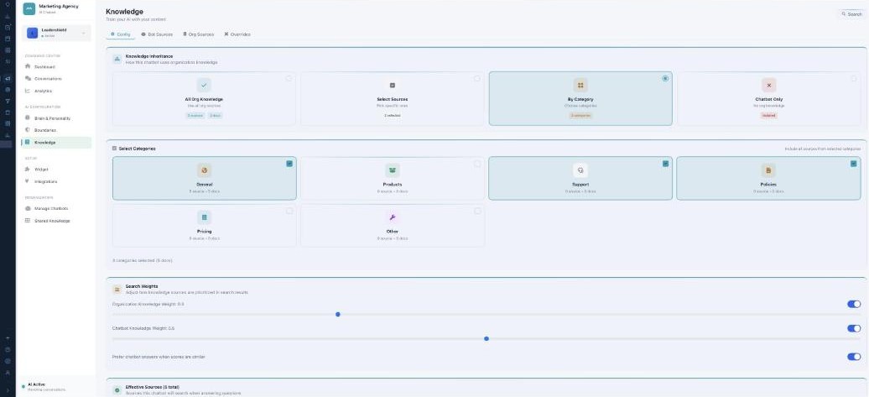Click the Brain & Personality icon

(28, 118)
